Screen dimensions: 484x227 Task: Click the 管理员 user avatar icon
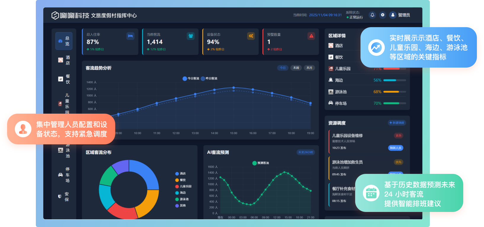393,15
